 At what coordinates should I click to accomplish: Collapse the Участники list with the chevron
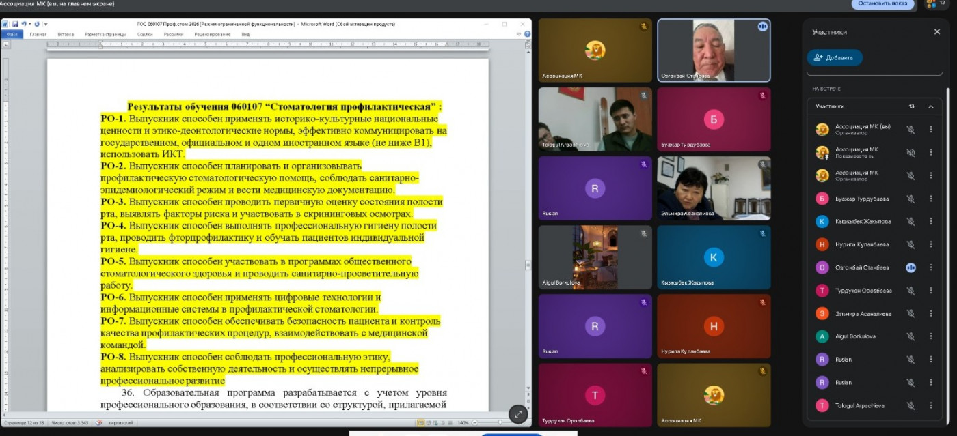[930, 106]
